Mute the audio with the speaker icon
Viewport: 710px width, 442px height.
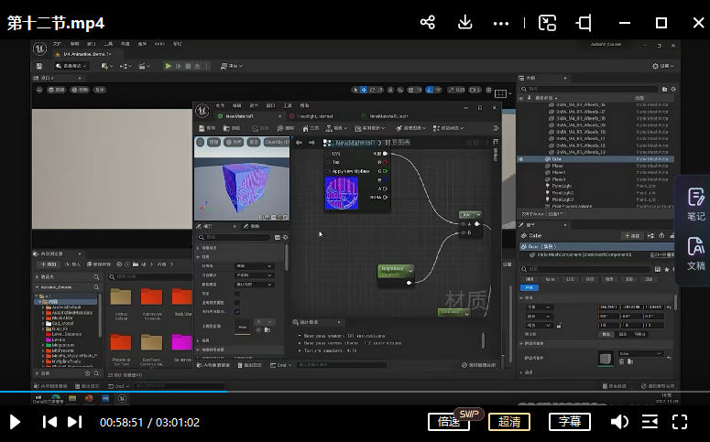(619, 422)
